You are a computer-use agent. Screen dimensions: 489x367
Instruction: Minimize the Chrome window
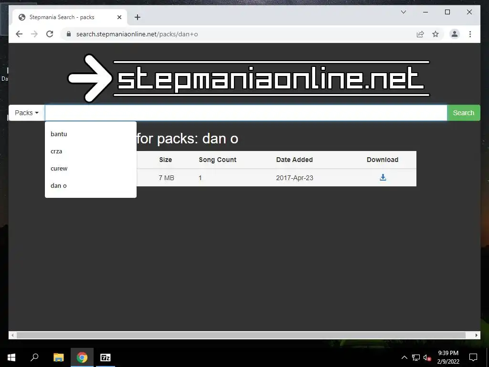425,12
